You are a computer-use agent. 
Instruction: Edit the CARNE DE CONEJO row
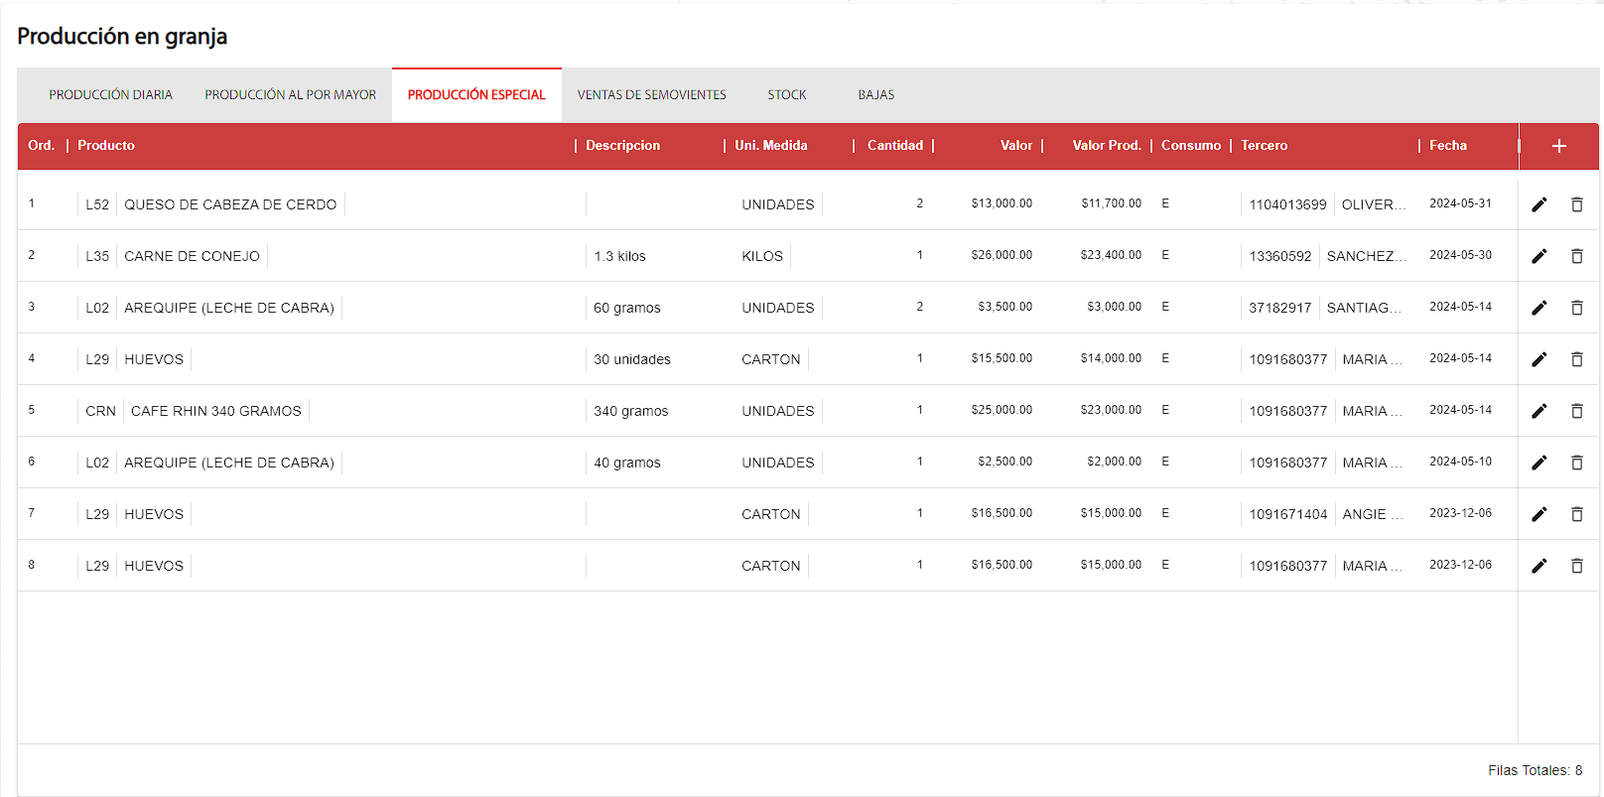1539,256
